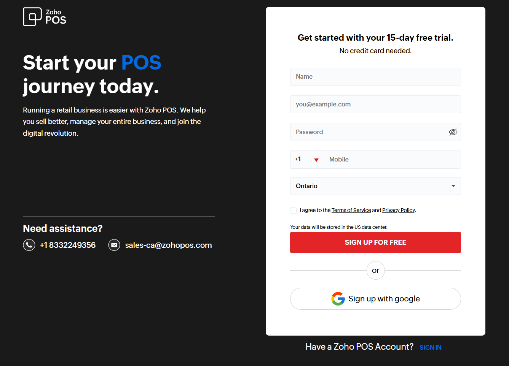
Task: Click the Sign In link
Action: [x=430, y=347]
